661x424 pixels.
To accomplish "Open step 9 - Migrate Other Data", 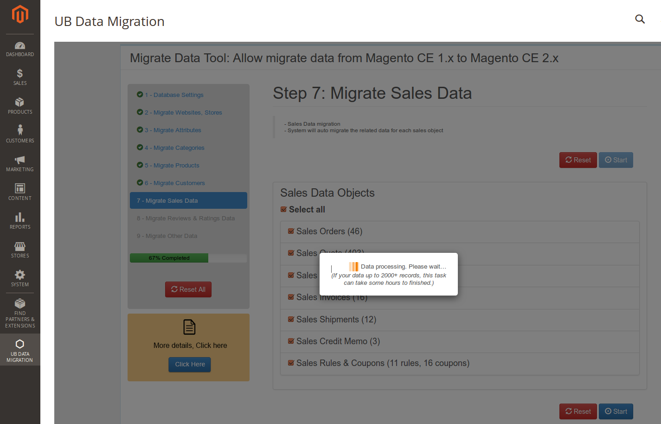I will pyautogui.click(x=167, y=236).
